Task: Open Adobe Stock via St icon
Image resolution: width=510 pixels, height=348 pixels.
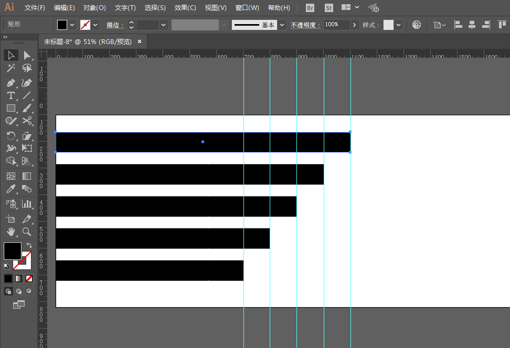Action: tap(329, 8)
